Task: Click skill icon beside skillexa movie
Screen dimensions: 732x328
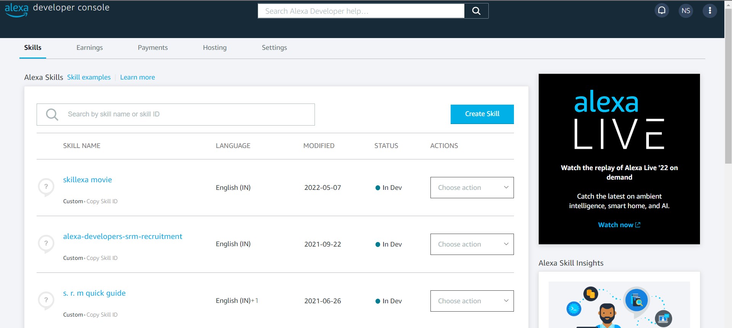Action: 46,187
